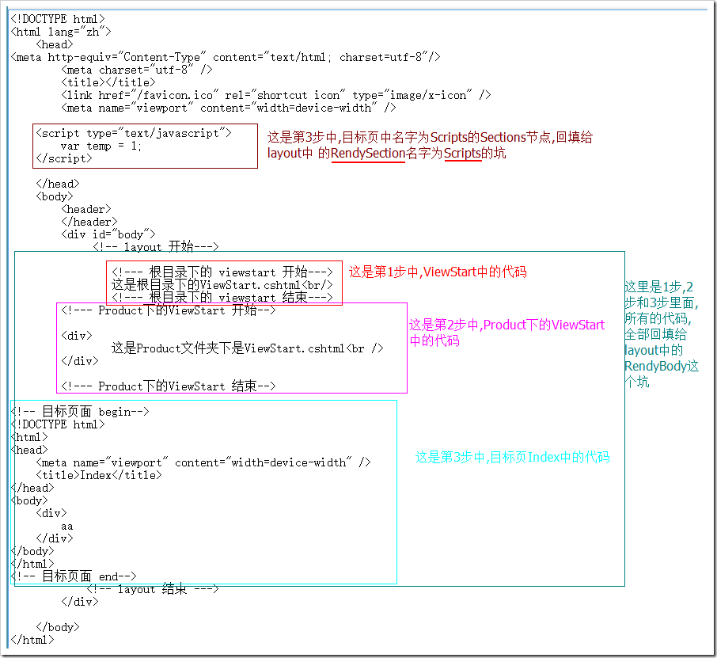Image resolution: width=717 pixels, height=658 pixels.
Task: Select the meta http-equiv Content-Type line
Action: (226, 57)
